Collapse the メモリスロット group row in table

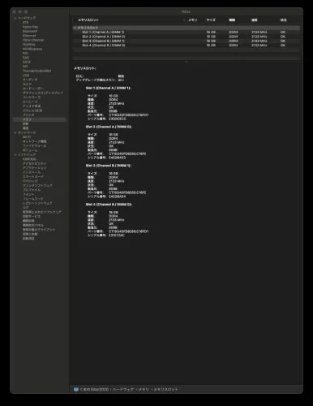75,28
